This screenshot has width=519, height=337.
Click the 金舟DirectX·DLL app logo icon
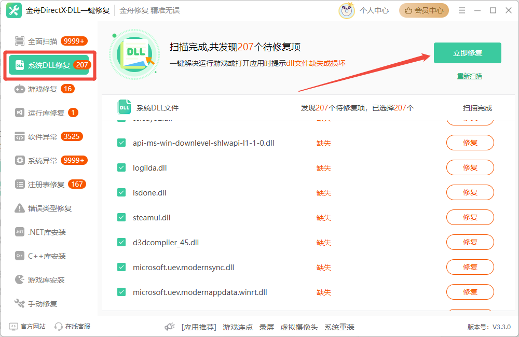[14, 10]
